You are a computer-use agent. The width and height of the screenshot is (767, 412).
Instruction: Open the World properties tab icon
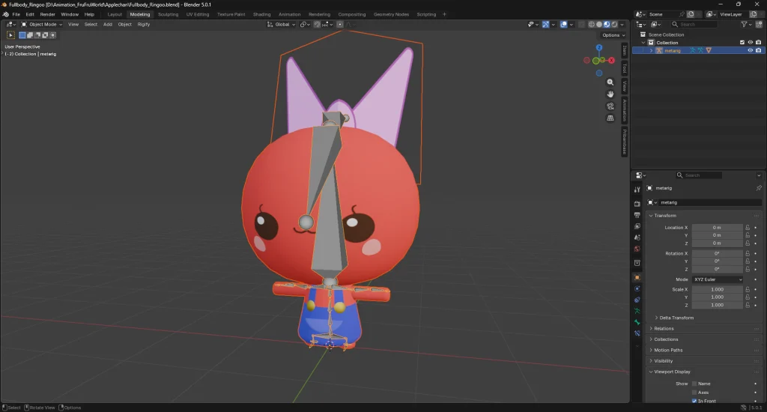(x=637, y=249)
